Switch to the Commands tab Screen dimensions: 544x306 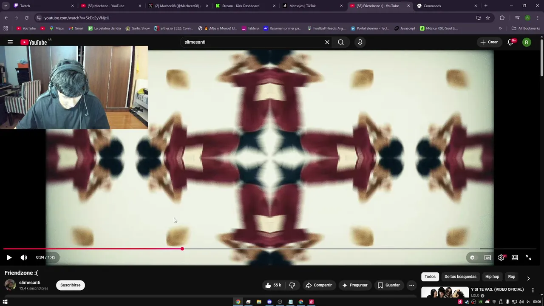(448, 6)
